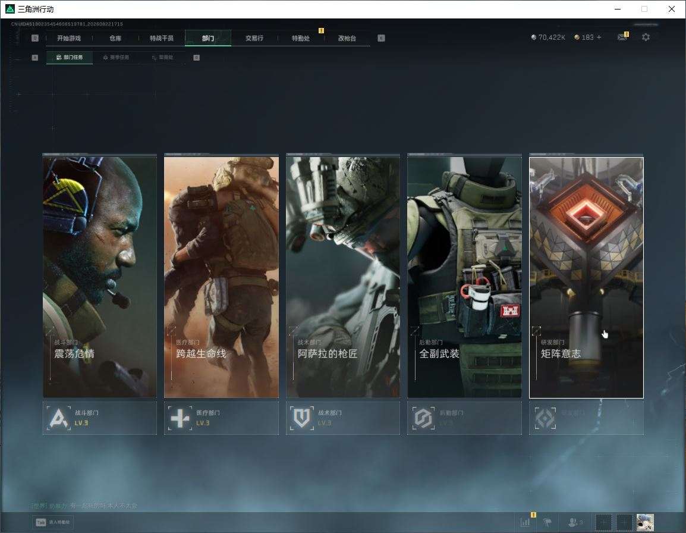
Task: Click the 研发部门 diamond icon
Action: coord(545,418)
